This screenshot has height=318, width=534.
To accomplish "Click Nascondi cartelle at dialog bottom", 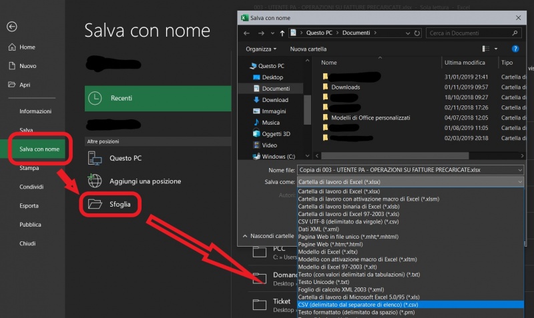I will [271, 236].
